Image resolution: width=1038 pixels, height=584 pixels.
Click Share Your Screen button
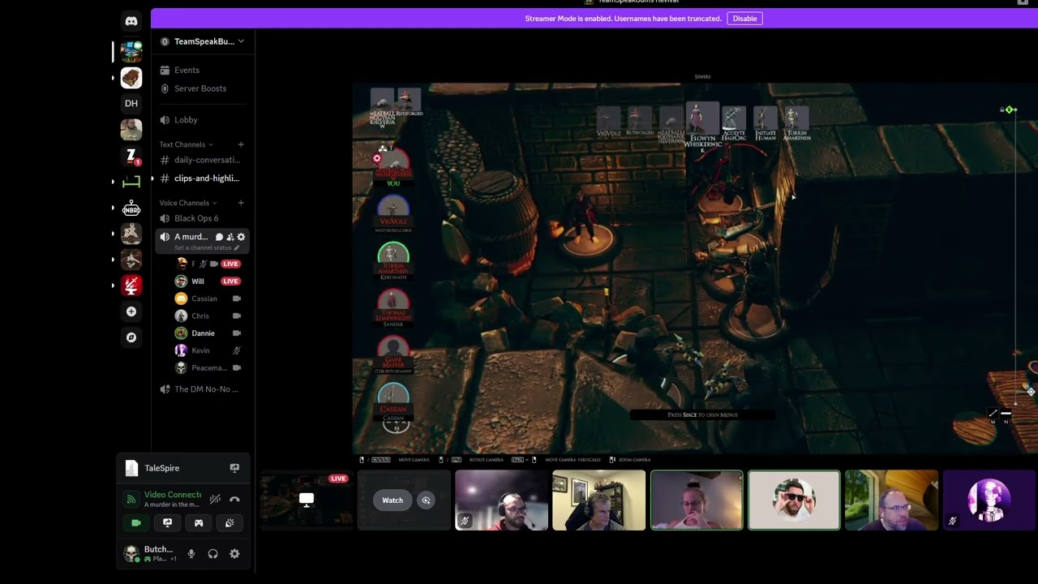[x=167, y=523]
